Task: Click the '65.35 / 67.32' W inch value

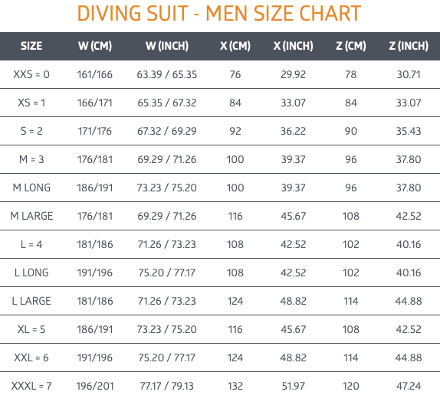Action: (167, 103)
